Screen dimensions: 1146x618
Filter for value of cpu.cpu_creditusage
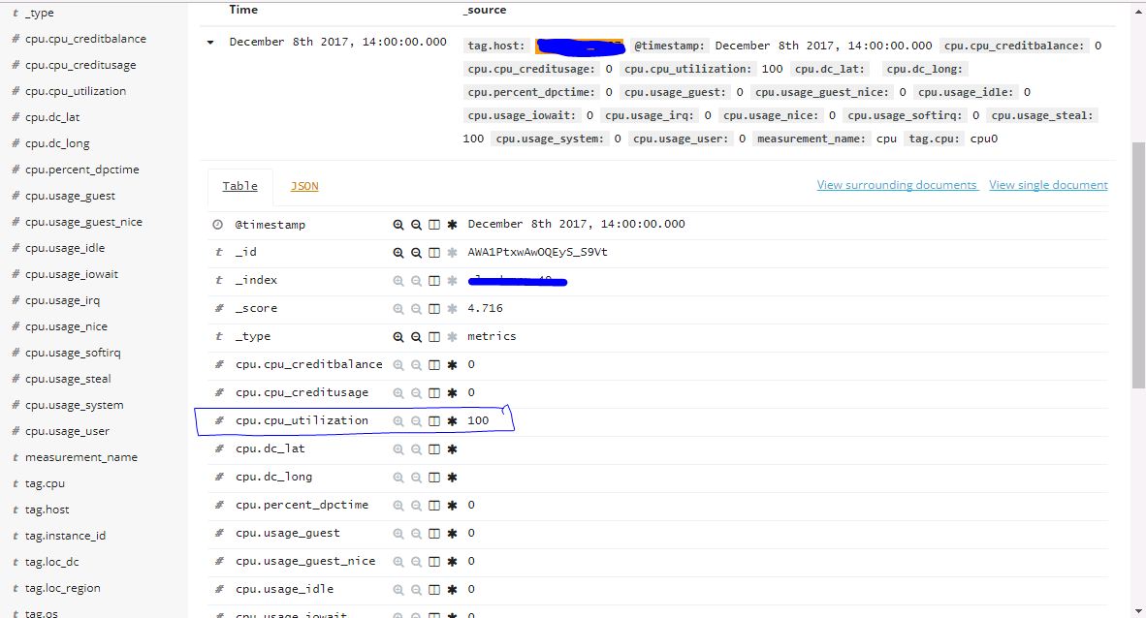[x=398, y=392]
